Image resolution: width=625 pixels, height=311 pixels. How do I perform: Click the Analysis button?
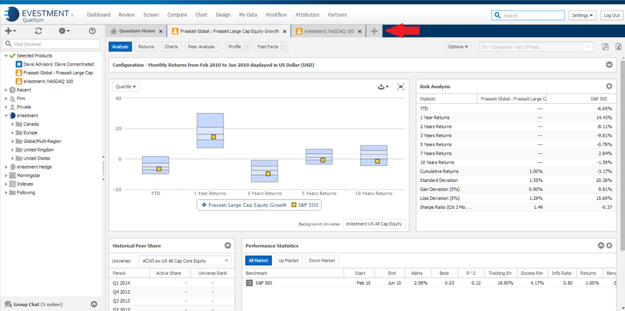point(120,47)
